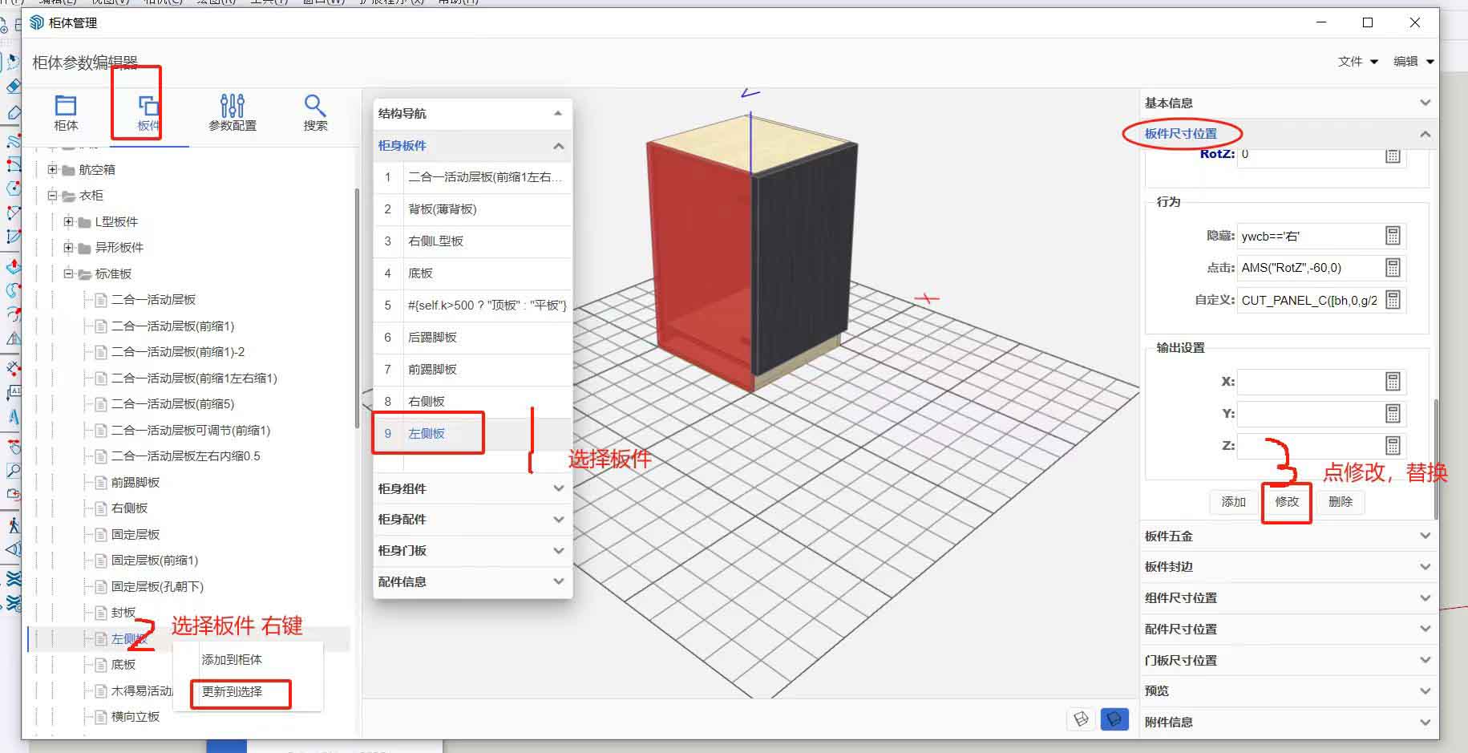Collapse the 标准板 folder in tree
Image resolution: width=1468 pixels, height=753 pixels.
click(69, 273)
